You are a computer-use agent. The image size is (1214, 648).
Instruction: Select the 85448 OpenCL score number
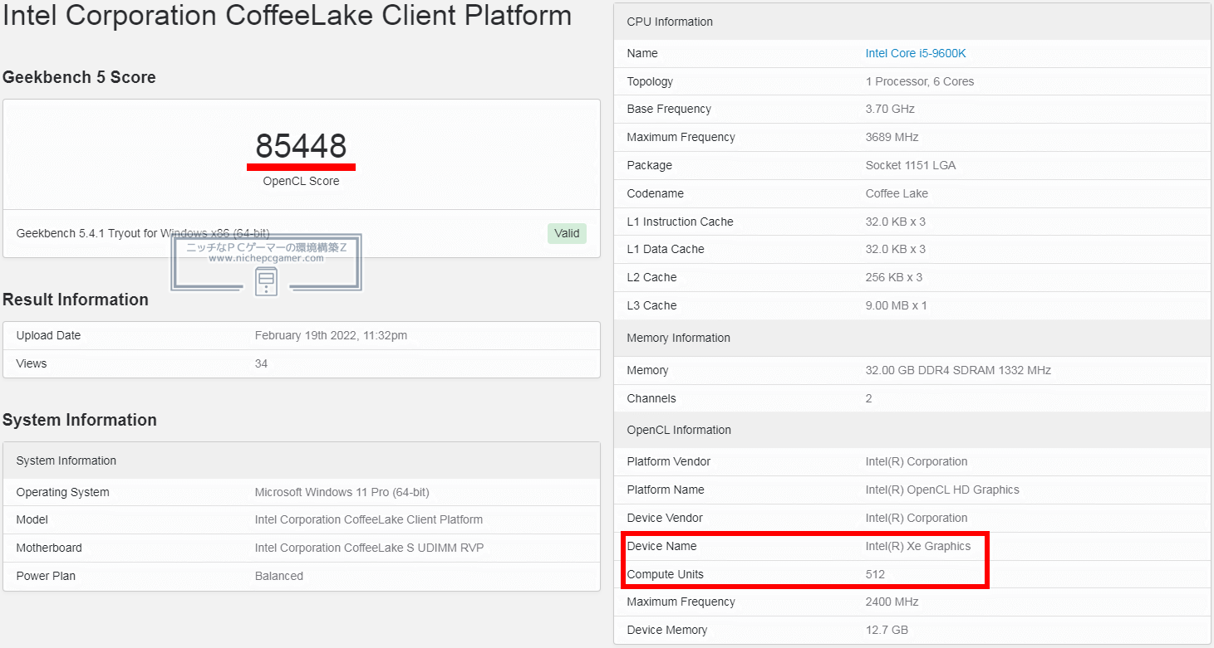click(x=301, y=146)
